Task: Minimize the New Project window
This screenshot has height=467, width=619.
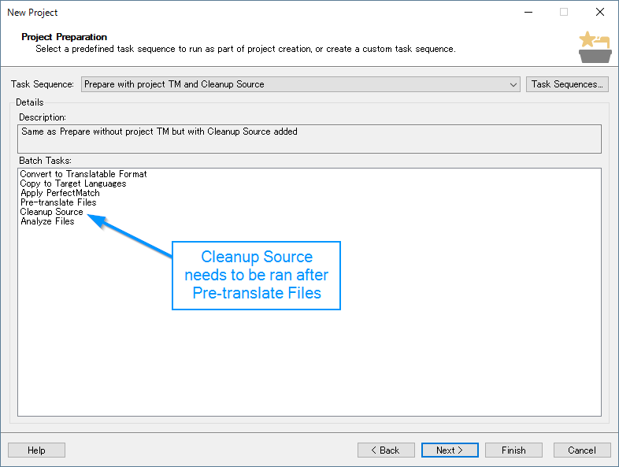Action: pyautogui.click(x=528, y=13)
